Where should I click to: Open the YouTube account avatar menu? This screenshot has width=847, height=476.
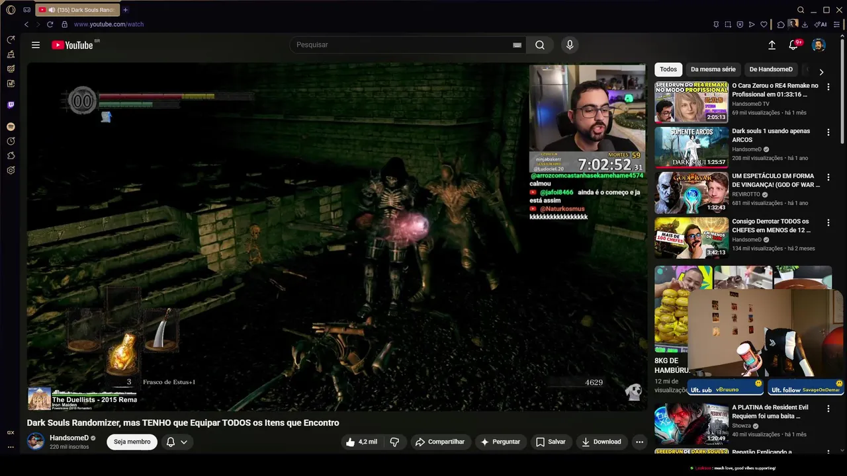(x=819, y=45)
